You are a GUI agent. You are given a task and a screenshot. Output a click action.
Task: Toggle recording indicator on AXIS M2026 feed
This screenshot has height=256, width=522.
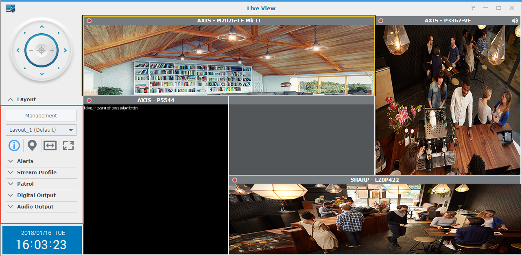point(89,20)
